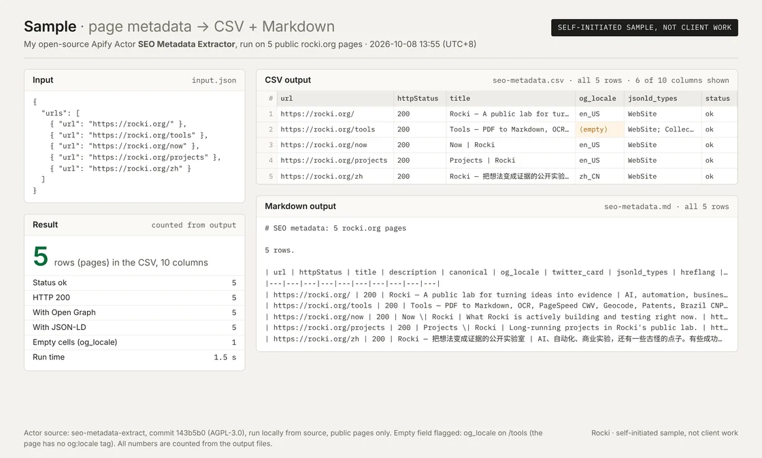Click row number 3 in the CSV table
The height and width of the screenshot is (458, 762).
click(x=271, y=145)
